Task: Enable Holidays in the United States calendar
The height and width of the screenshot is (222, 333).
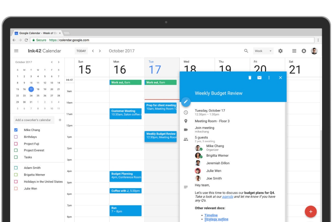Action: point(16,182)
